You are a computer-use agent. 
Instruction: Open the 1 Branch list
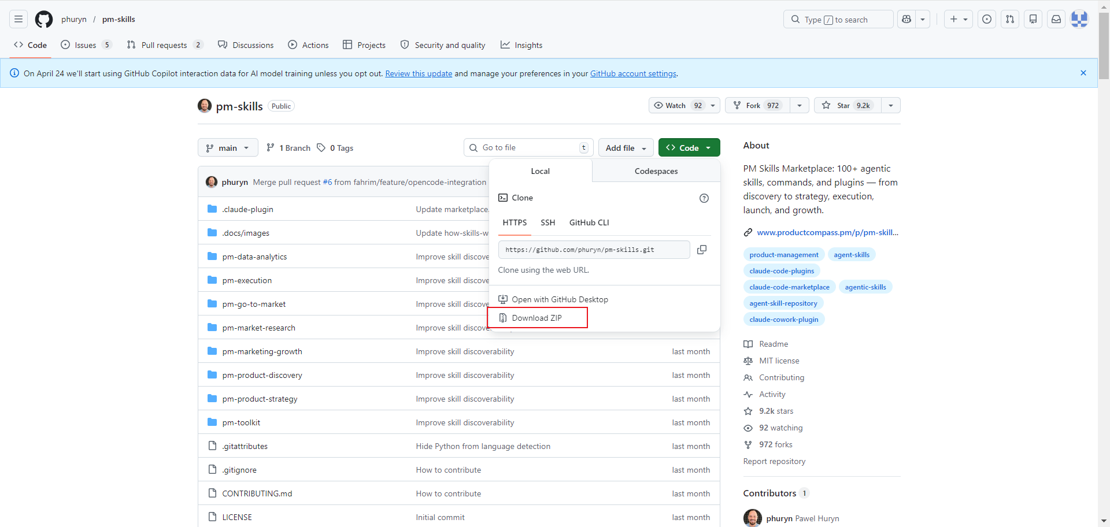coord(288,148)
